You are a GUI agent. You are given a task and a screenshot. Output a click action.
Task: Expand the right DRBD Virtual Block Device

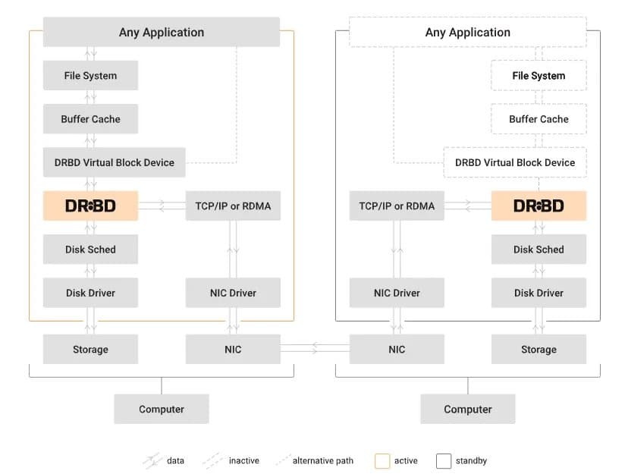click(514, 162)
